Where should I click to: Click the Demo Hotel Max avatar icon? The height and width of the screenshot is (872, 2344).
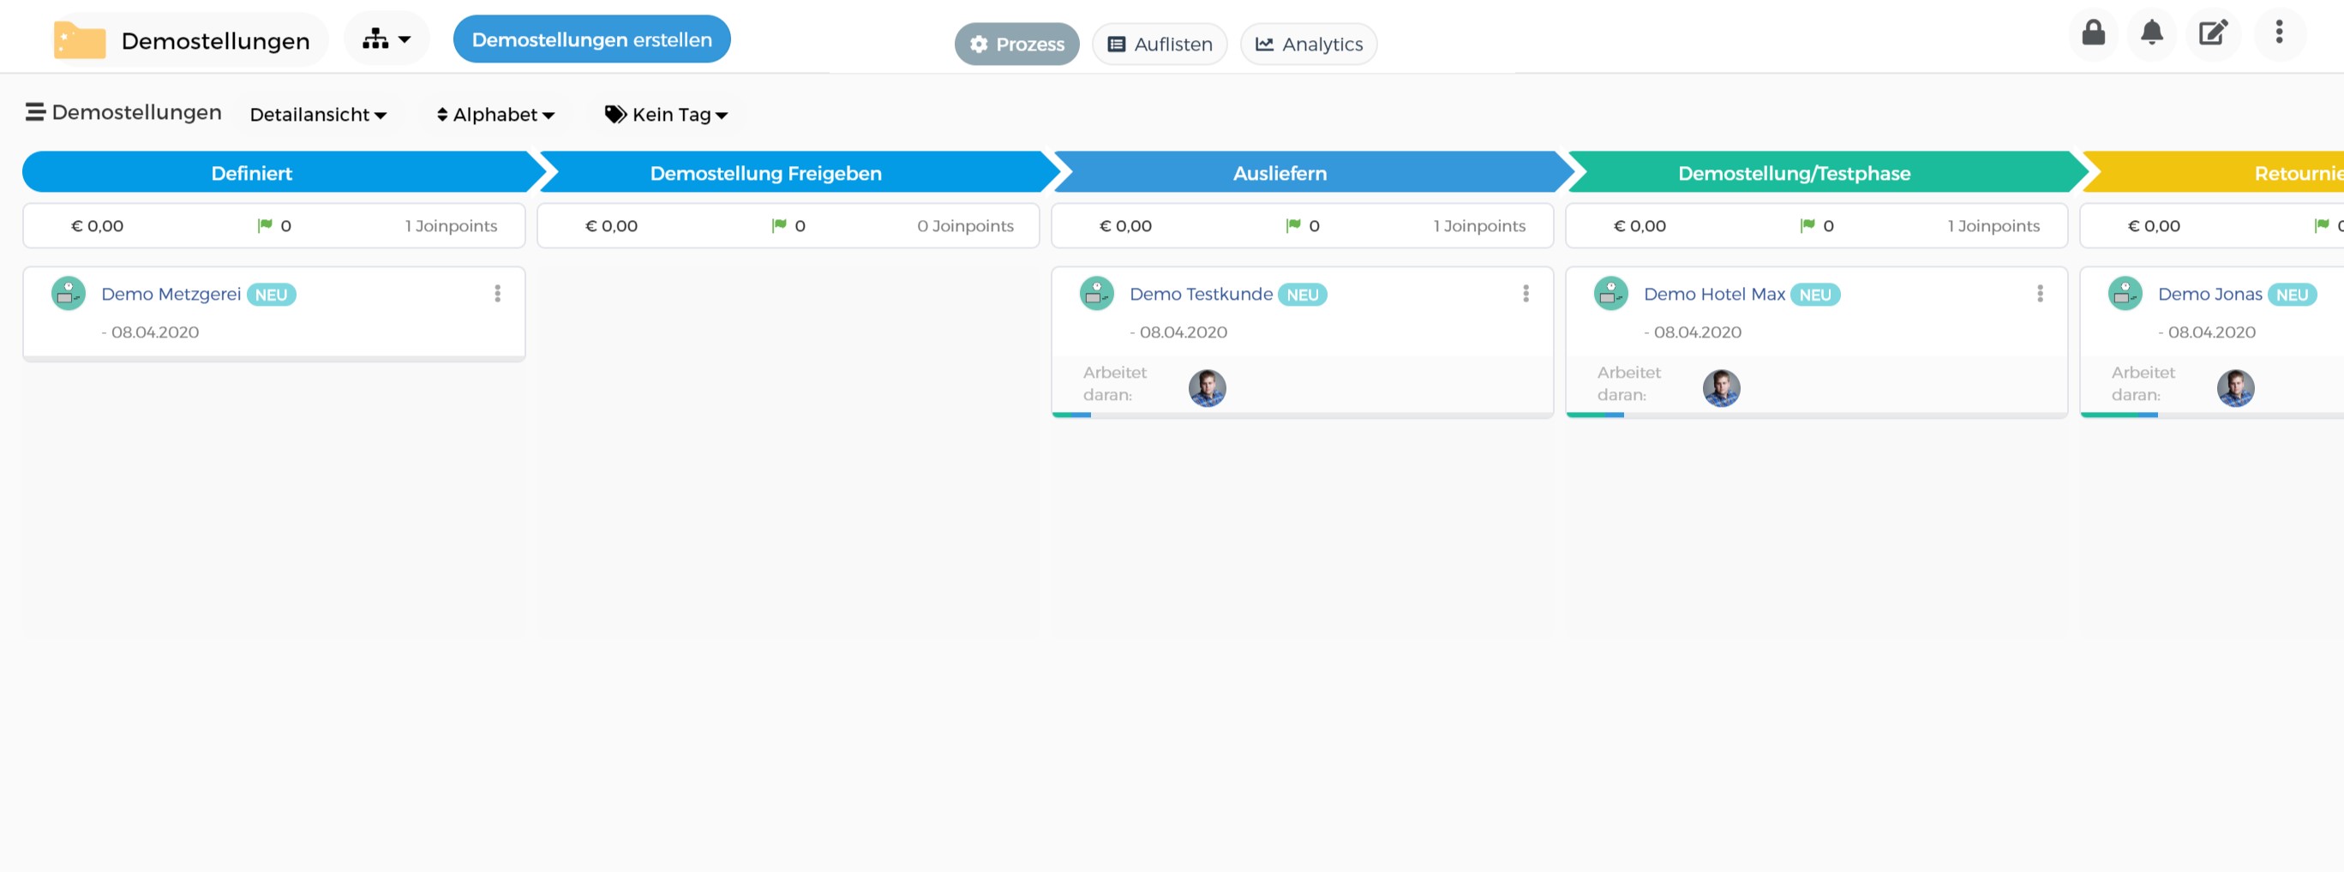point(1610,294)
